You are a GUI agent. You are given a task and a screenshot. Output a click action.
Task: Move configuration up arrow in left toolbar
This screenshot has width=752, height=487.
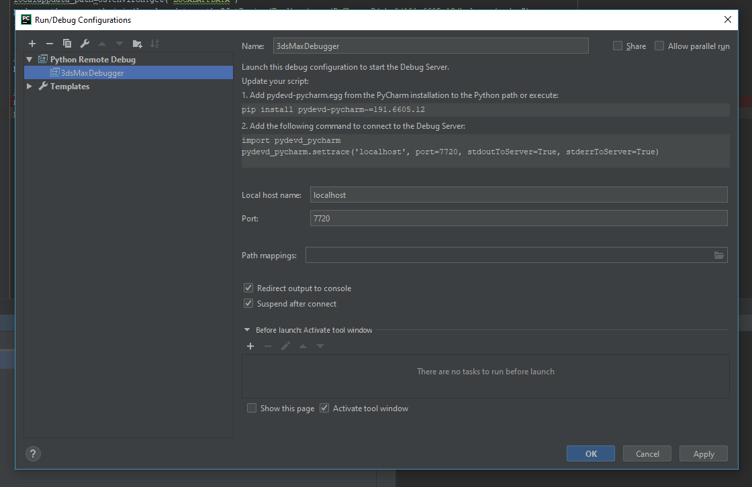102,44
